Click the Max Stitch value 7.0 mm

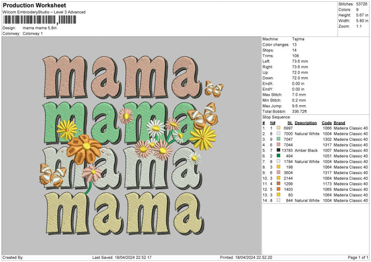(299, 95)
